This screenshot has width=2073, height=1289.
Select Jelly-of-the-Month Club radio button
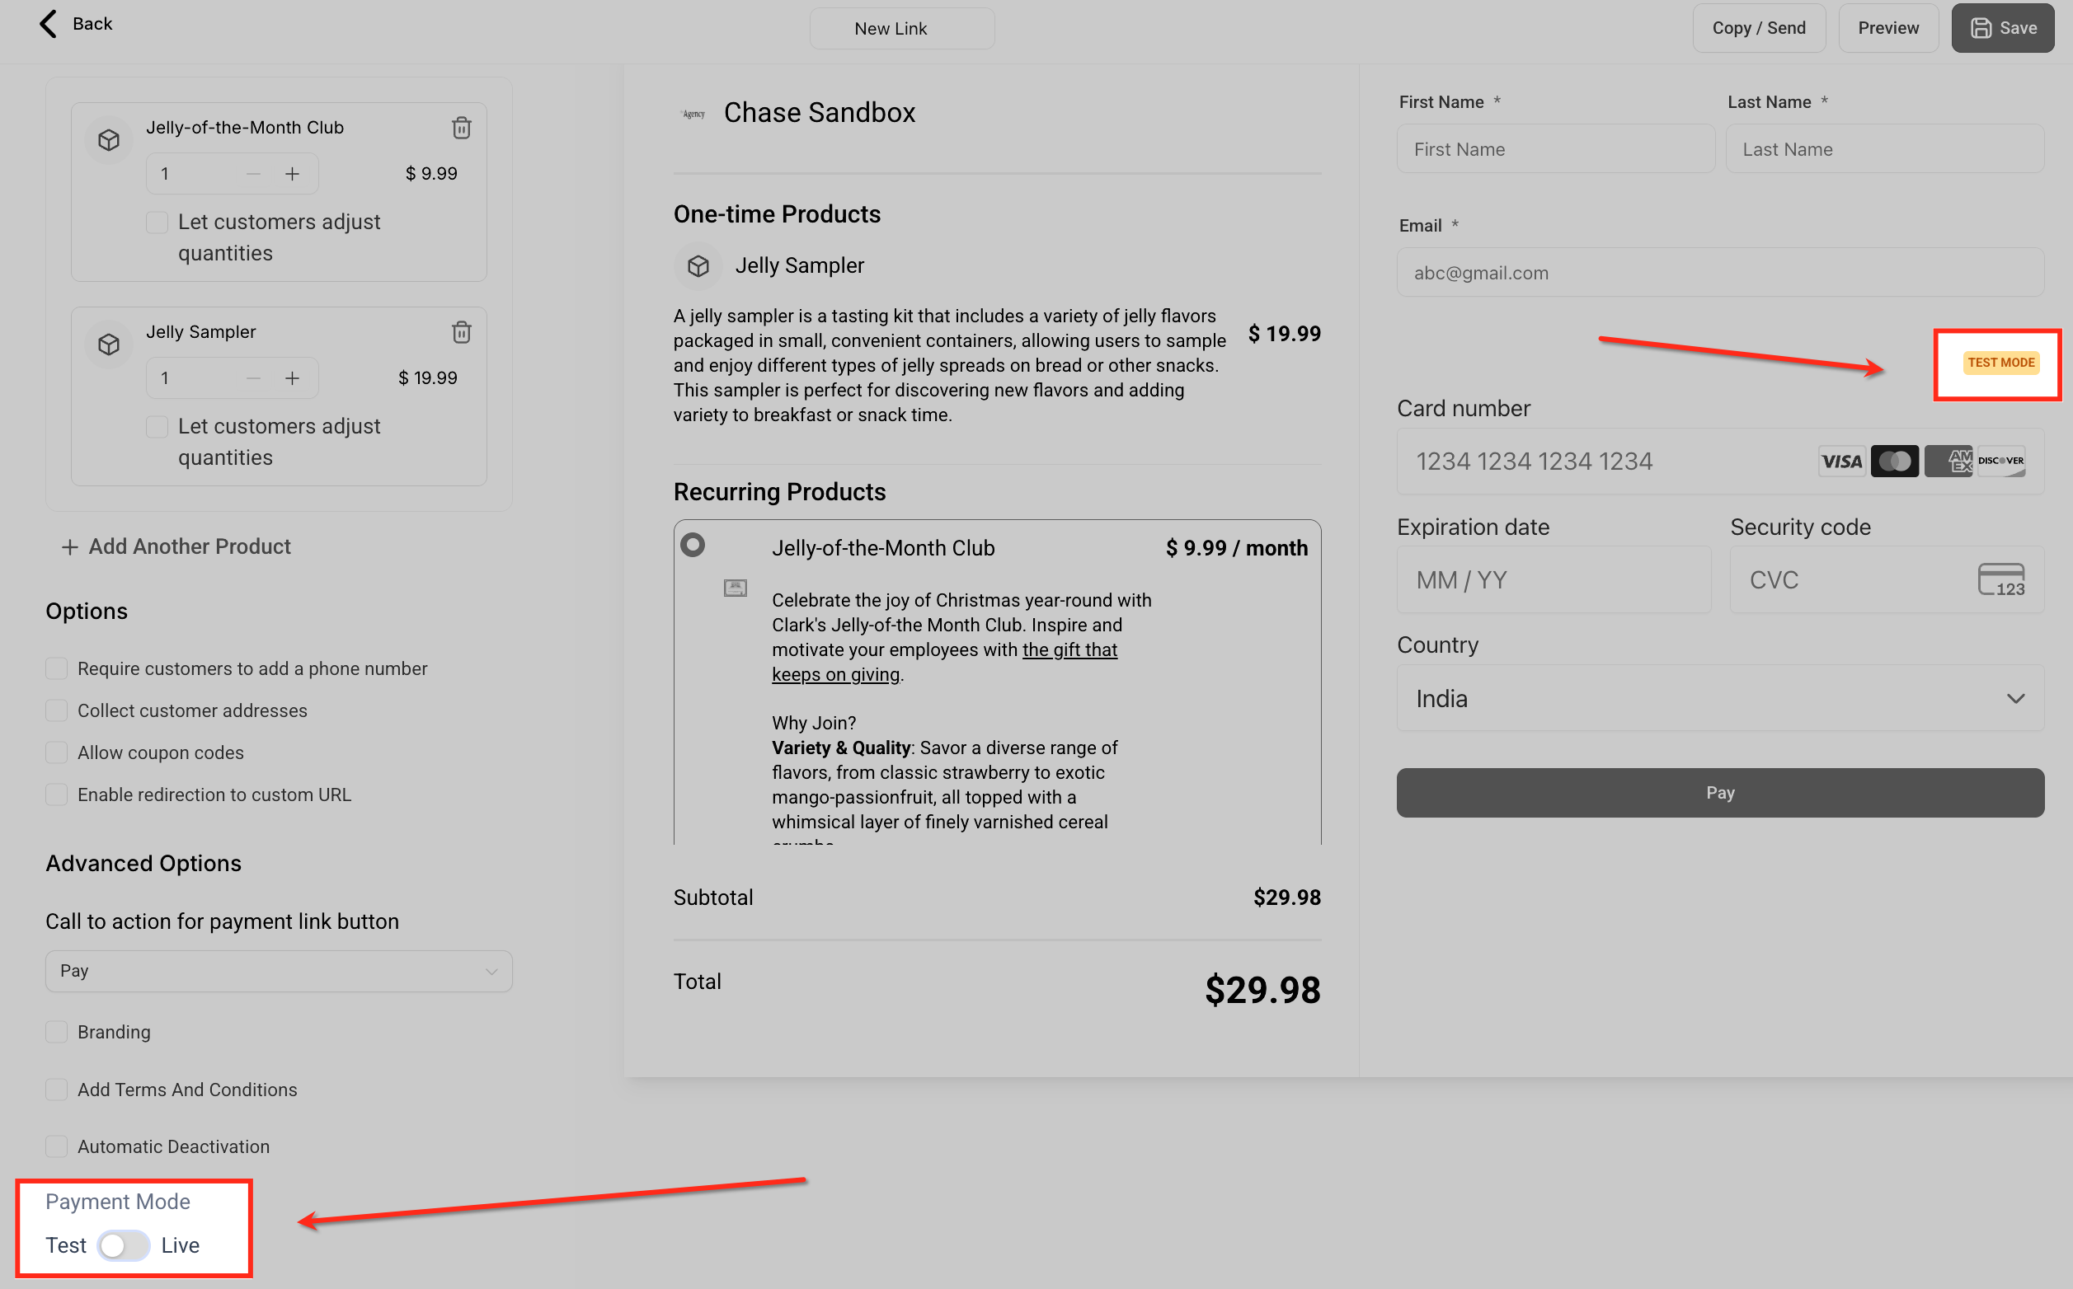pyautogui.click(x=693, y=545)
